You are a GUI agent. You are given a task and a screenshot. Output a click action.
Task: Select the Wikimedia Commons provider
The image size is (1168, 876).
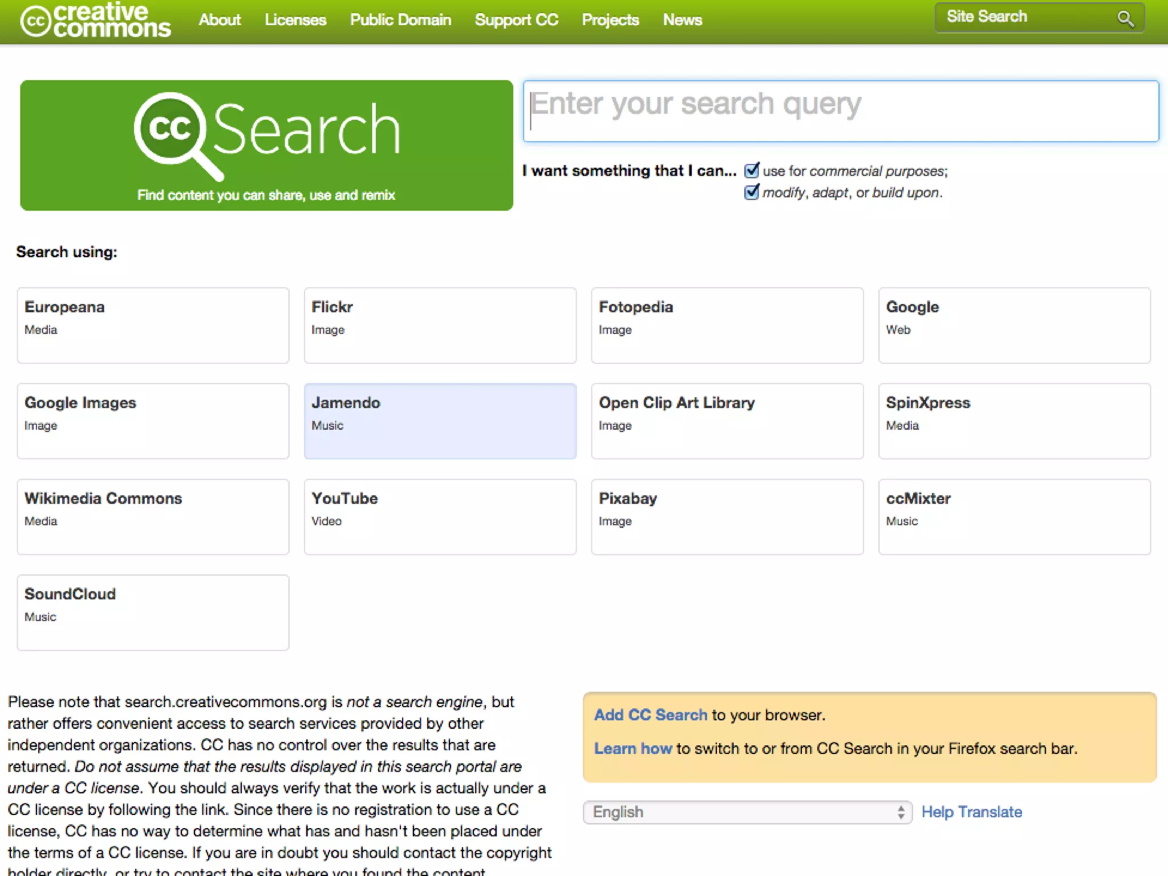(x=153, y=517)
